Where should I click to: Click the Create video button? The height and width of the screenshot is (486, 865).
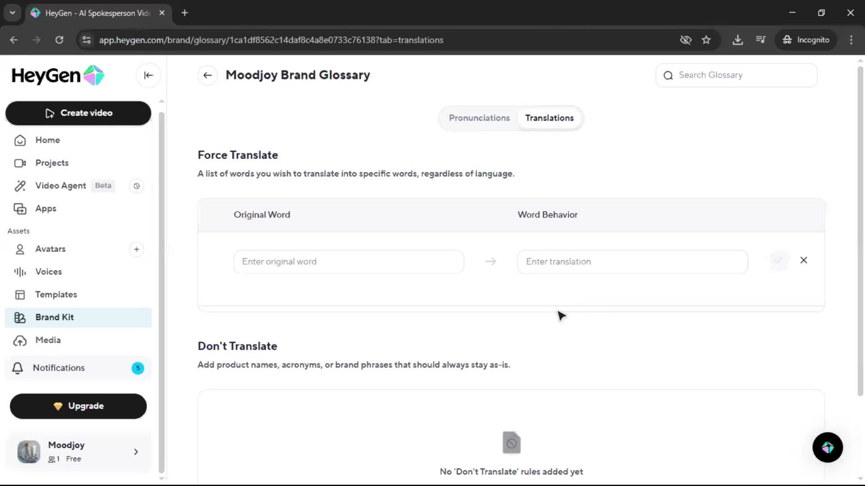click(78, 113)
